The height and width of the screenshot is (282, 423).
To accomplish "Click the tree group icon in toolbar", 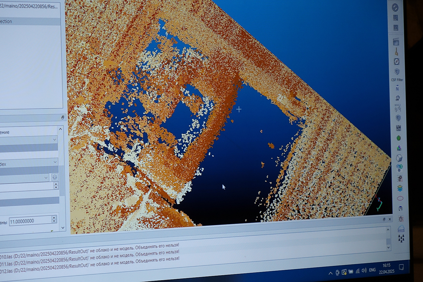I will click(x=401, y=239).
